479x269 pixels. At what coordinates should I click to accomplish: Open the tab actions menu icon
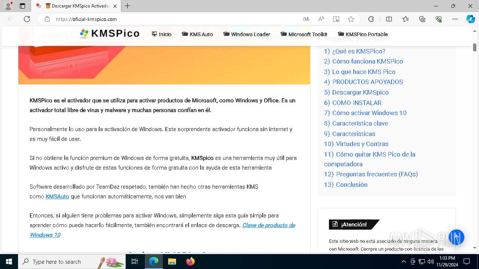[22, 6]
